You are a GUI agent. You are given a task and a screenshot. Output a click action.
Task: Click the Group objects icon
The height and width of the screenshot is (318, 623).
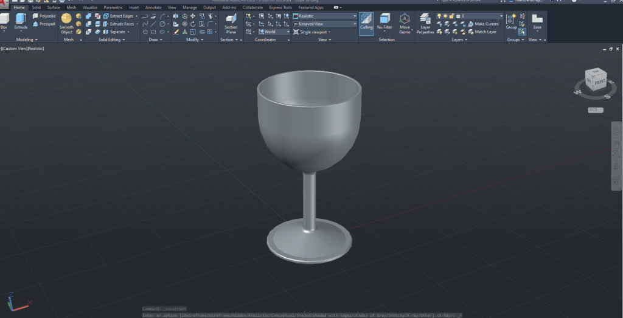point(512,21)
